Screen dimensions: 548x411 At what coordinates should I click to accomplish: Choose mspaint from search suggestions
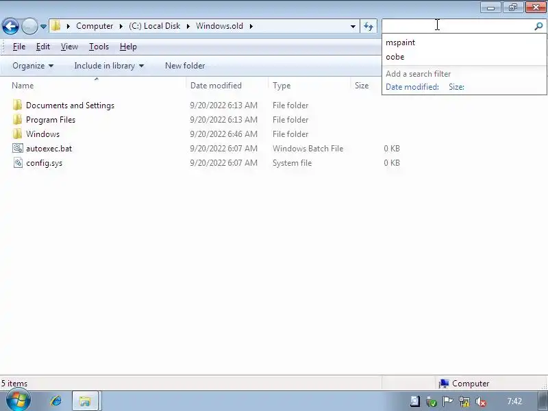[400, 42]
